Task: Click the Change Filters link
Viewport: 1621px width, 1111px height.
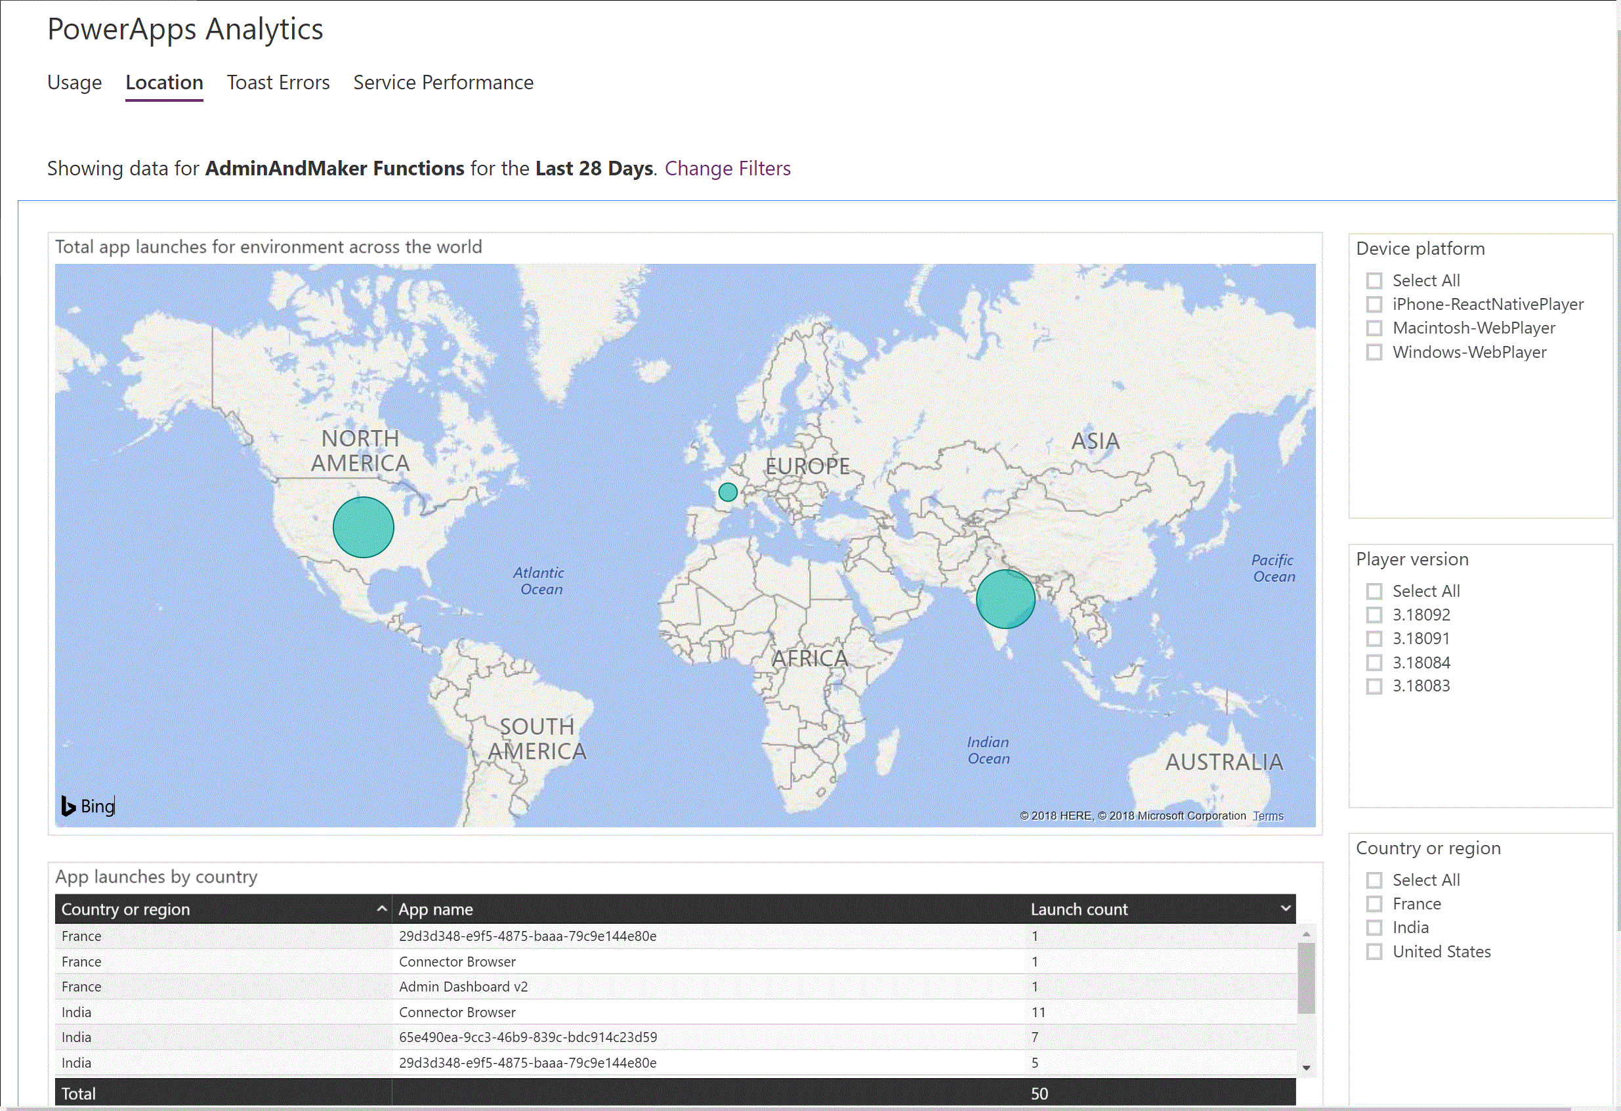Action: pos(726,168)
